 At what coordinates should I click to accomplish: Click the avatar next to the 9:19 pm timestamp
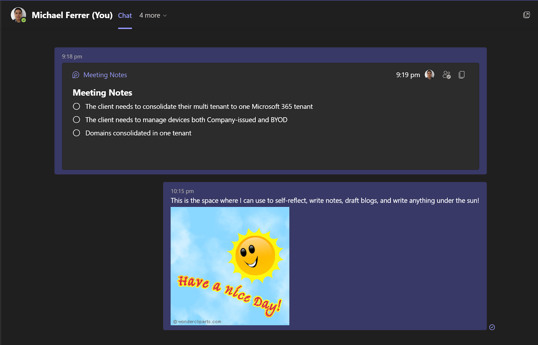(429, 75)
